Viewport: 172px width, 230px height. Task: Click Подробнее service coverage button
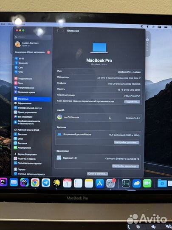[x=132, y=102]
